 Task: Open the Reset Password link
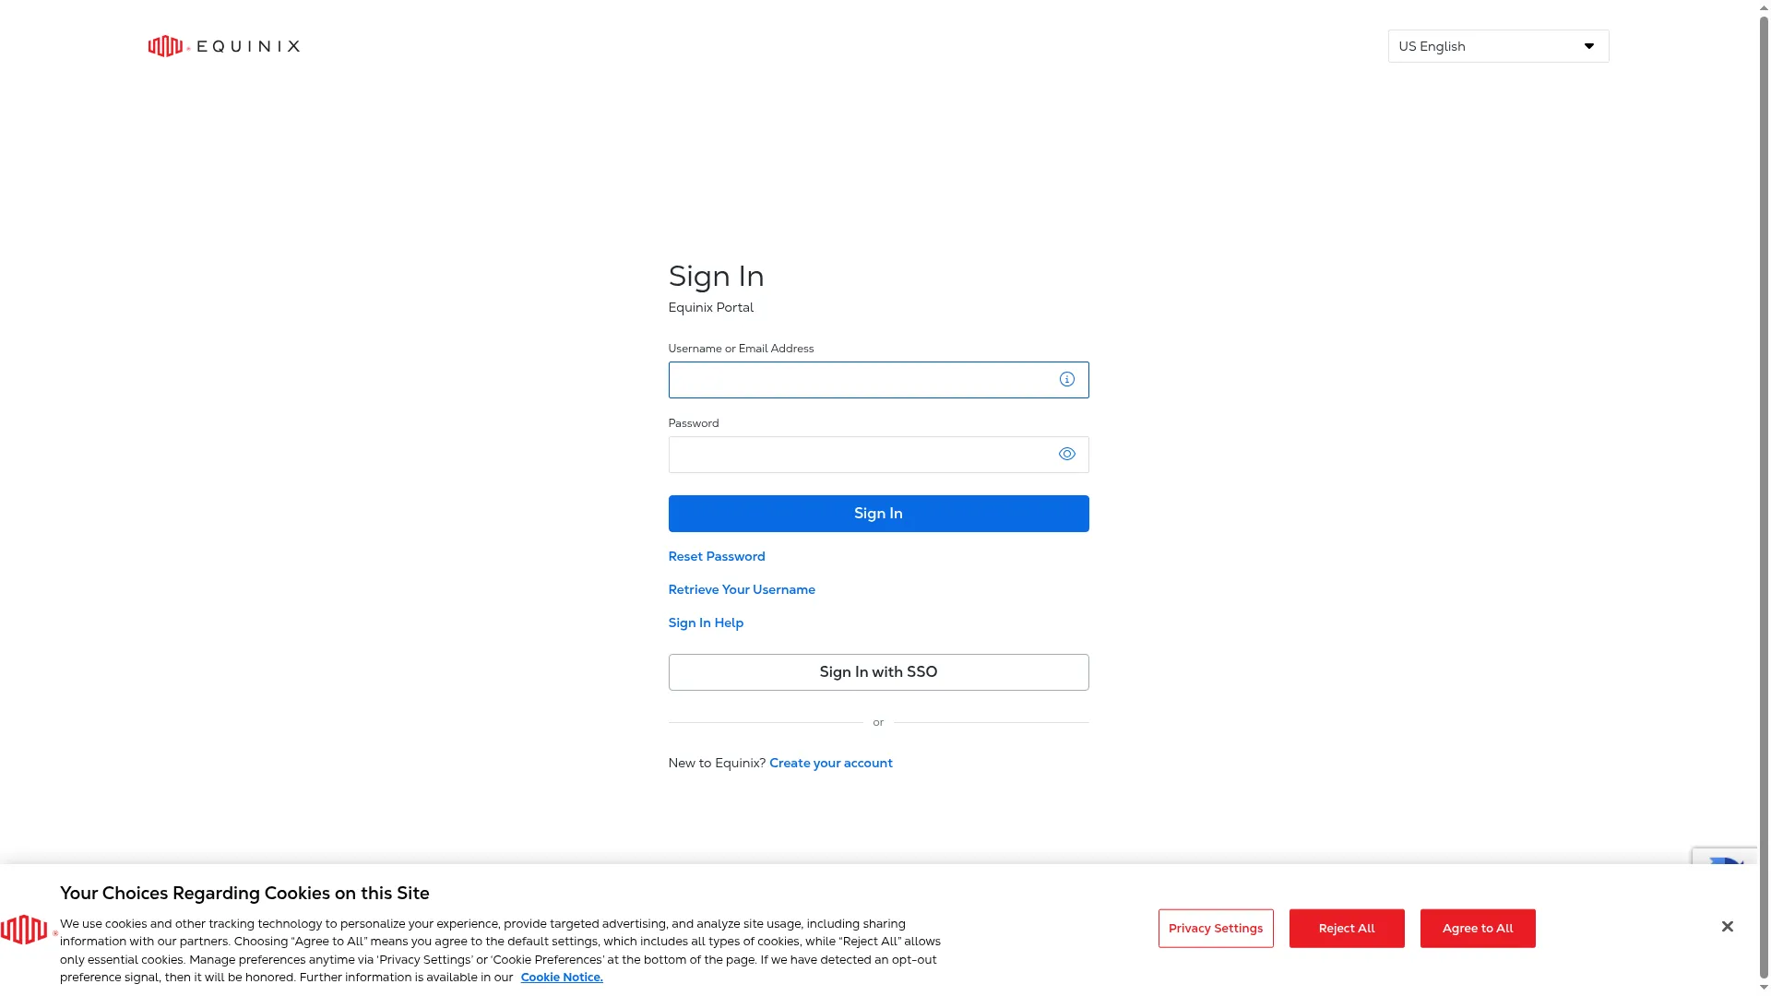tap(717, 556)
